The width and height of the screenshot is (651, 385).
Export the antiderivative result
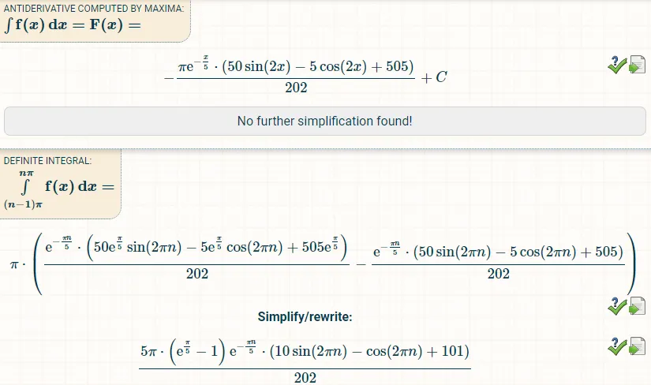click(638, 65)
